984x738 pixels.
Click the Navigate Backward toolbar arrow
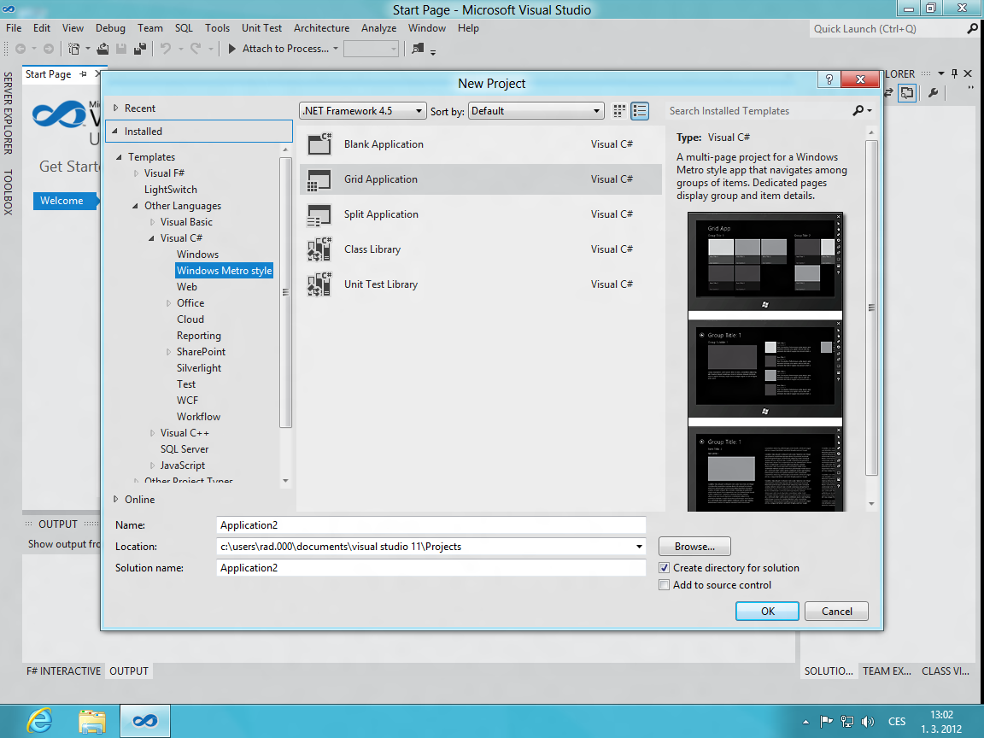click(20, 49)
